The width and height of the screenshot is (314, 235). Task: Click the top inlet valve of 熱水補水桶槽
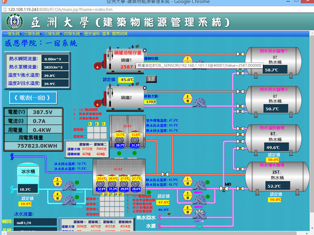click(240, 169)
